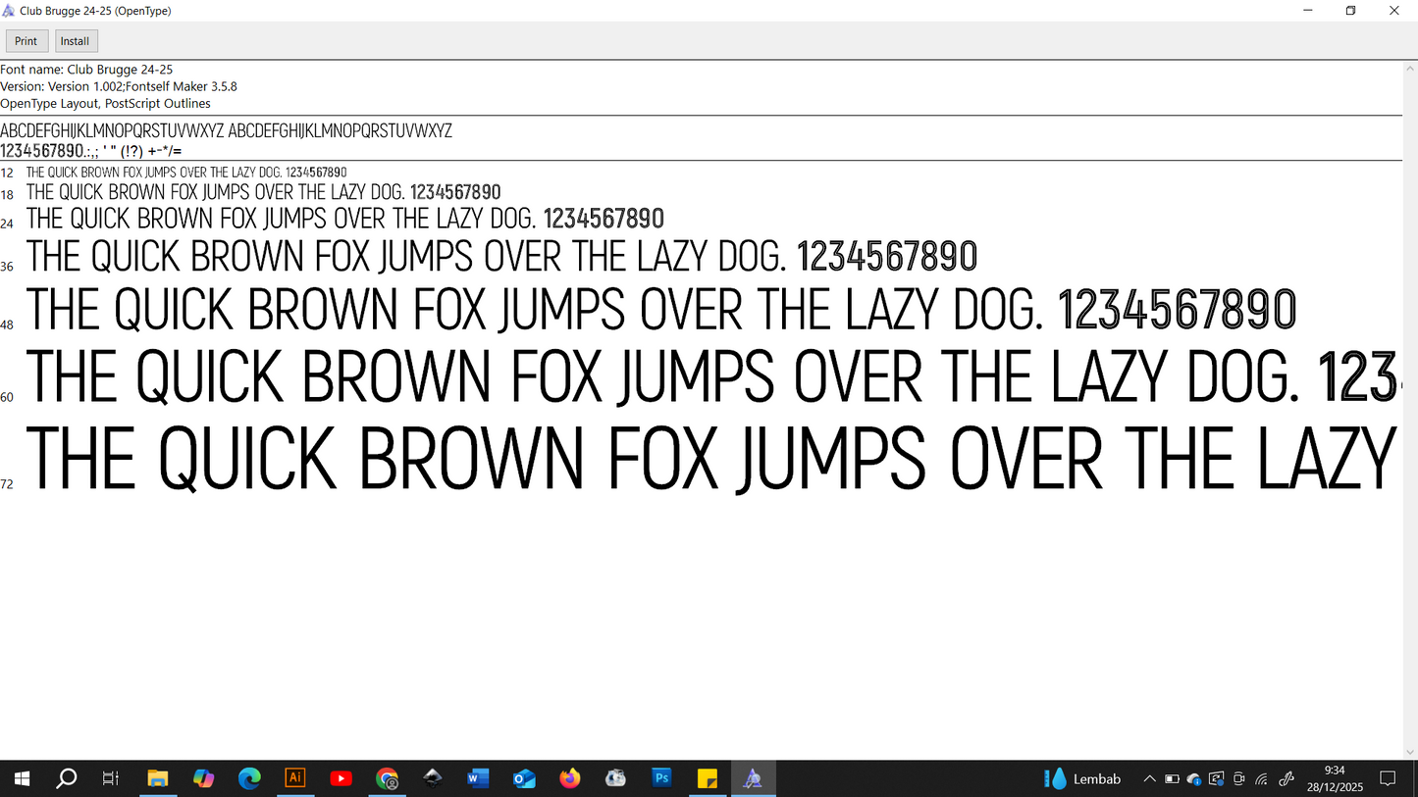Image resolution: width=1418 pixels, height=797 pixels.
Task: Open Google Chrome from the taskbar
Action: tap(388, 778)
